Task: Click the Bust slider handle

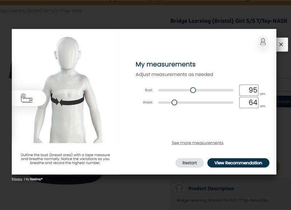Action: pyautogui.click(x=193, y=90)
